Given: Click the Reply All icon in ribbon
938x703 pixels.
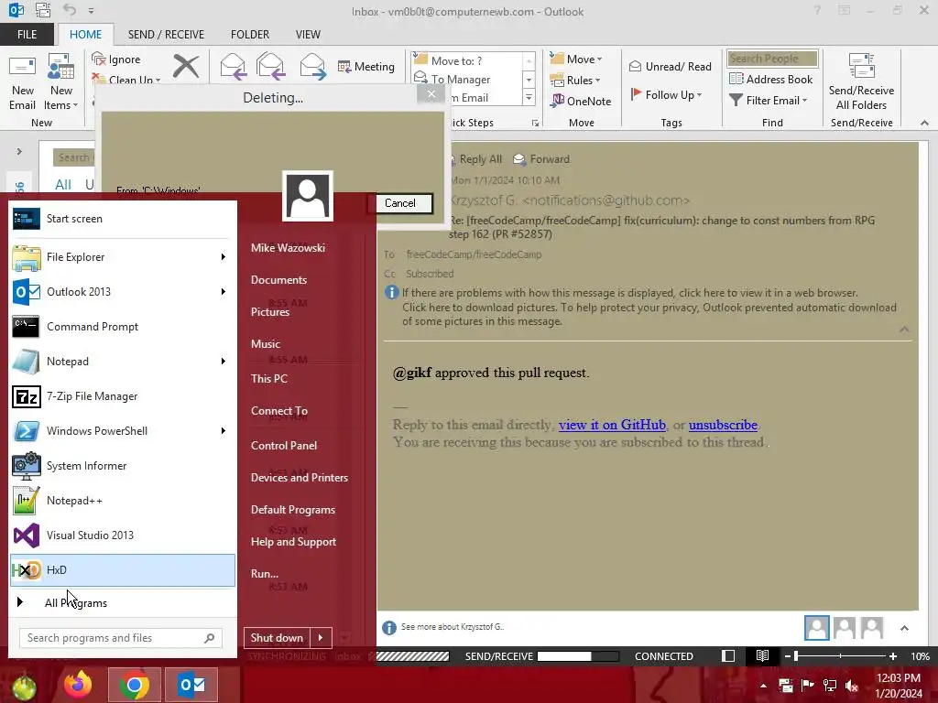Looking at the screenshot, I should coord(270,66).
